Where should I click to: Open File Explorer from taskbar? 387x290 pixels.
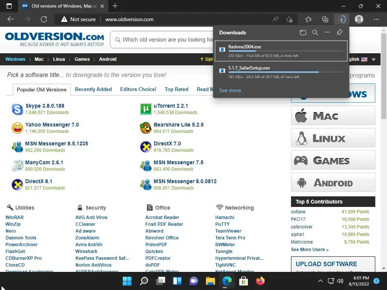pyautogui.click(x=210, y=281)
